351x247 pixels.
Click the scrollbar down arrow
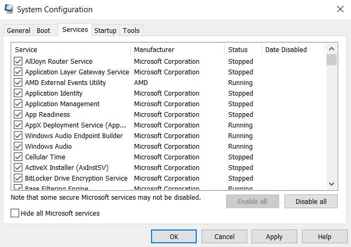pyautogui.click(x=331, y=184)
